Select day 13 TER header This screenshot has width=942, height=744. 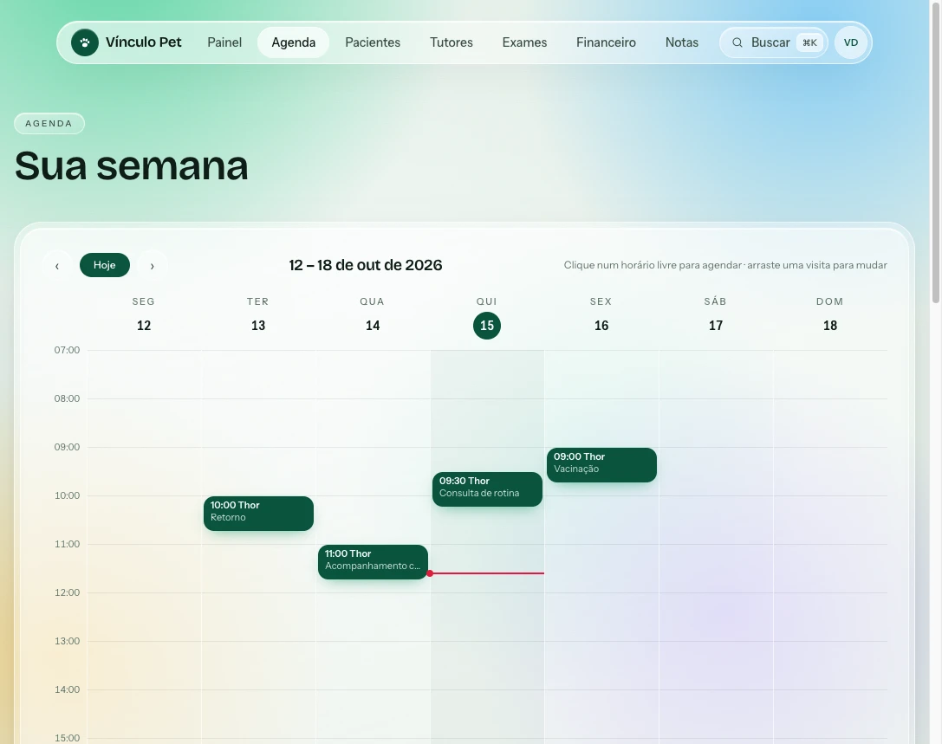[x=257, y=314]
